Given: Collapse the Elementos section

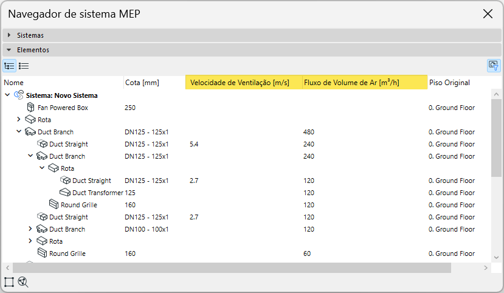Looking at the screenshot, I should pyautogui.click(x=9, y=50).
